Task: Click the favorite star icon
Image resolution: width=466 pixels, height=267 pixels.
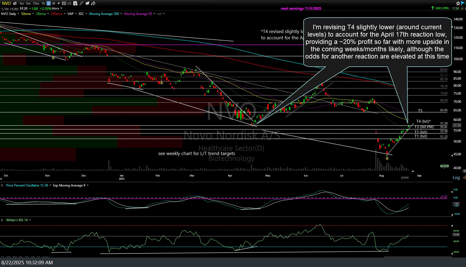Action: [458, 3]
